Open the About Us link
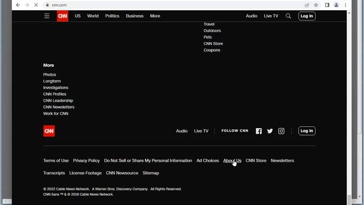 (x=232, y=161)
